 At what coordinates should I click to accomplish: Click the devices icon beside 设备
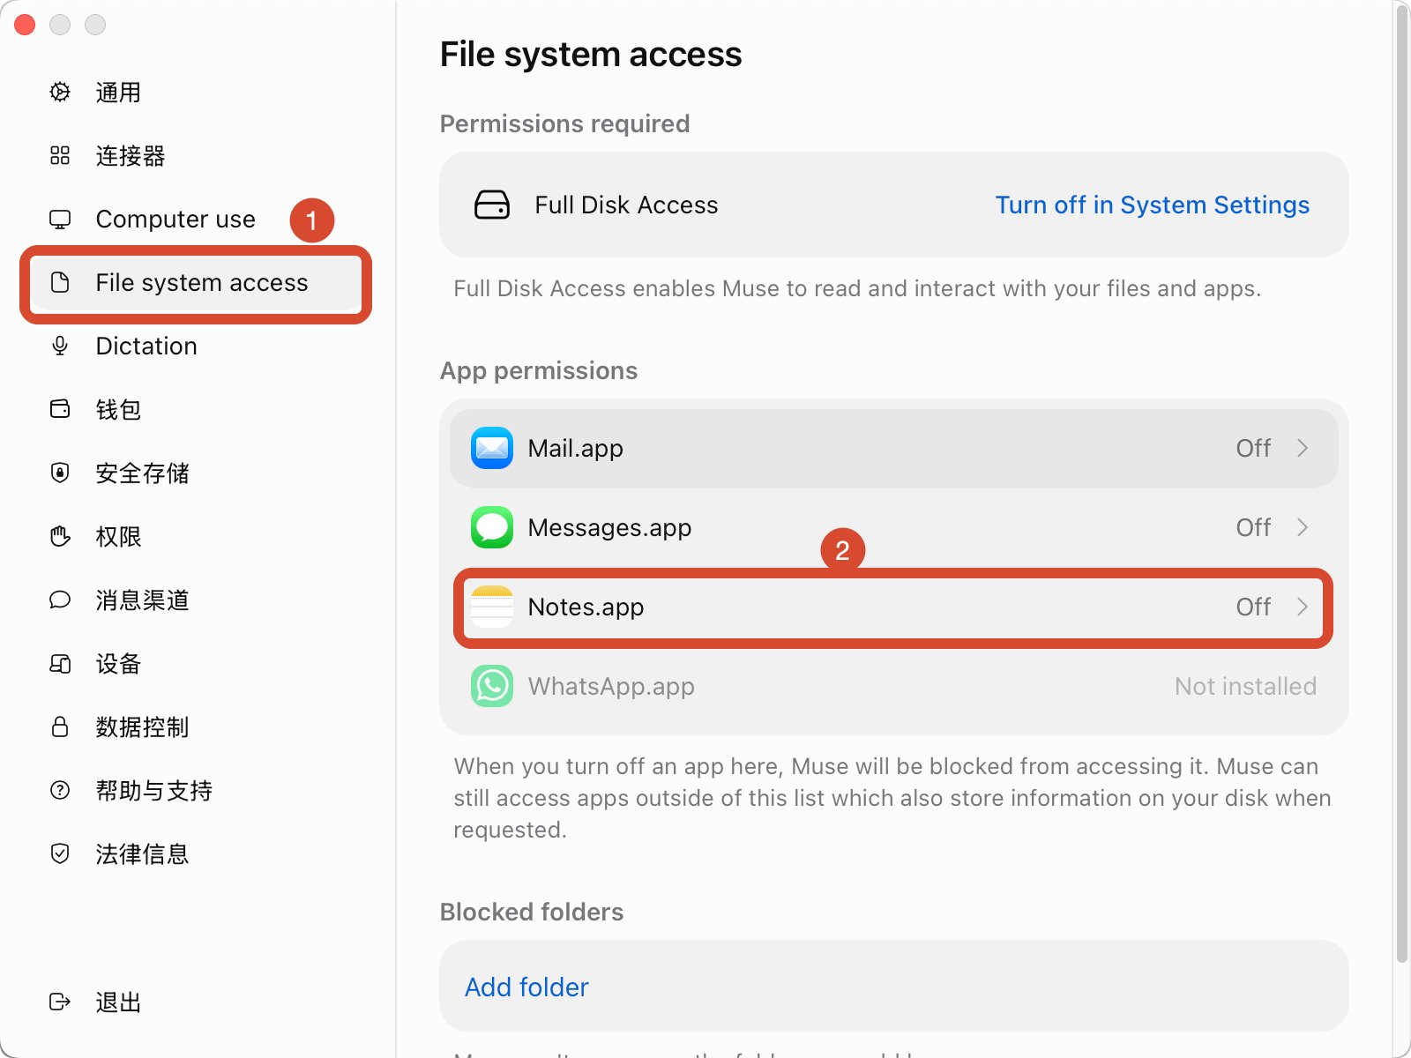(60, 663)
